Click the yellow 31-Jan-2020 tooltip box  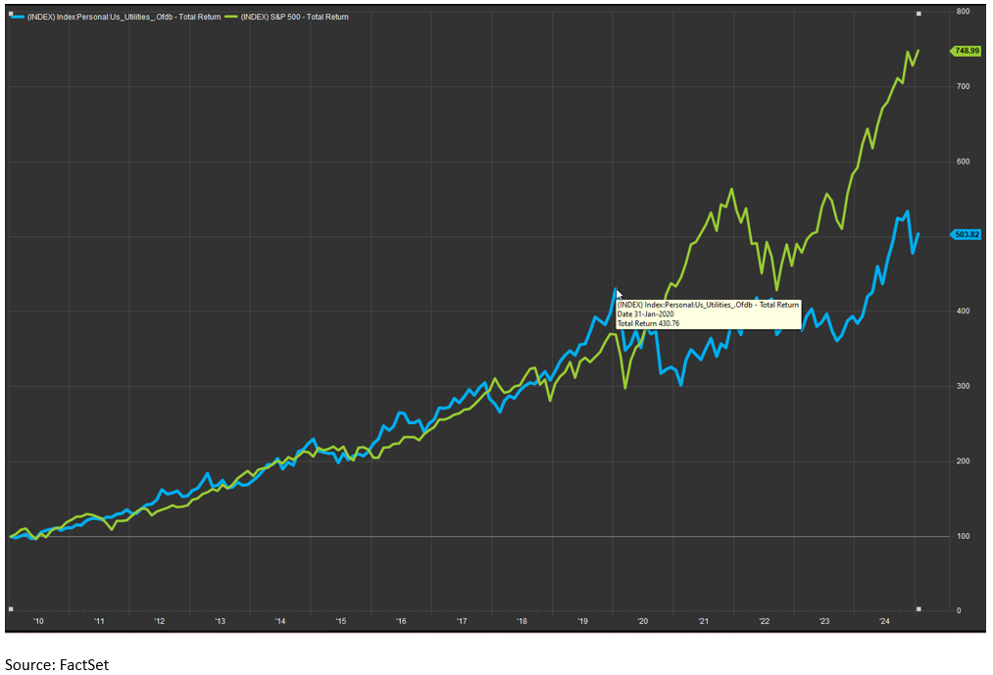coord(708,313)
